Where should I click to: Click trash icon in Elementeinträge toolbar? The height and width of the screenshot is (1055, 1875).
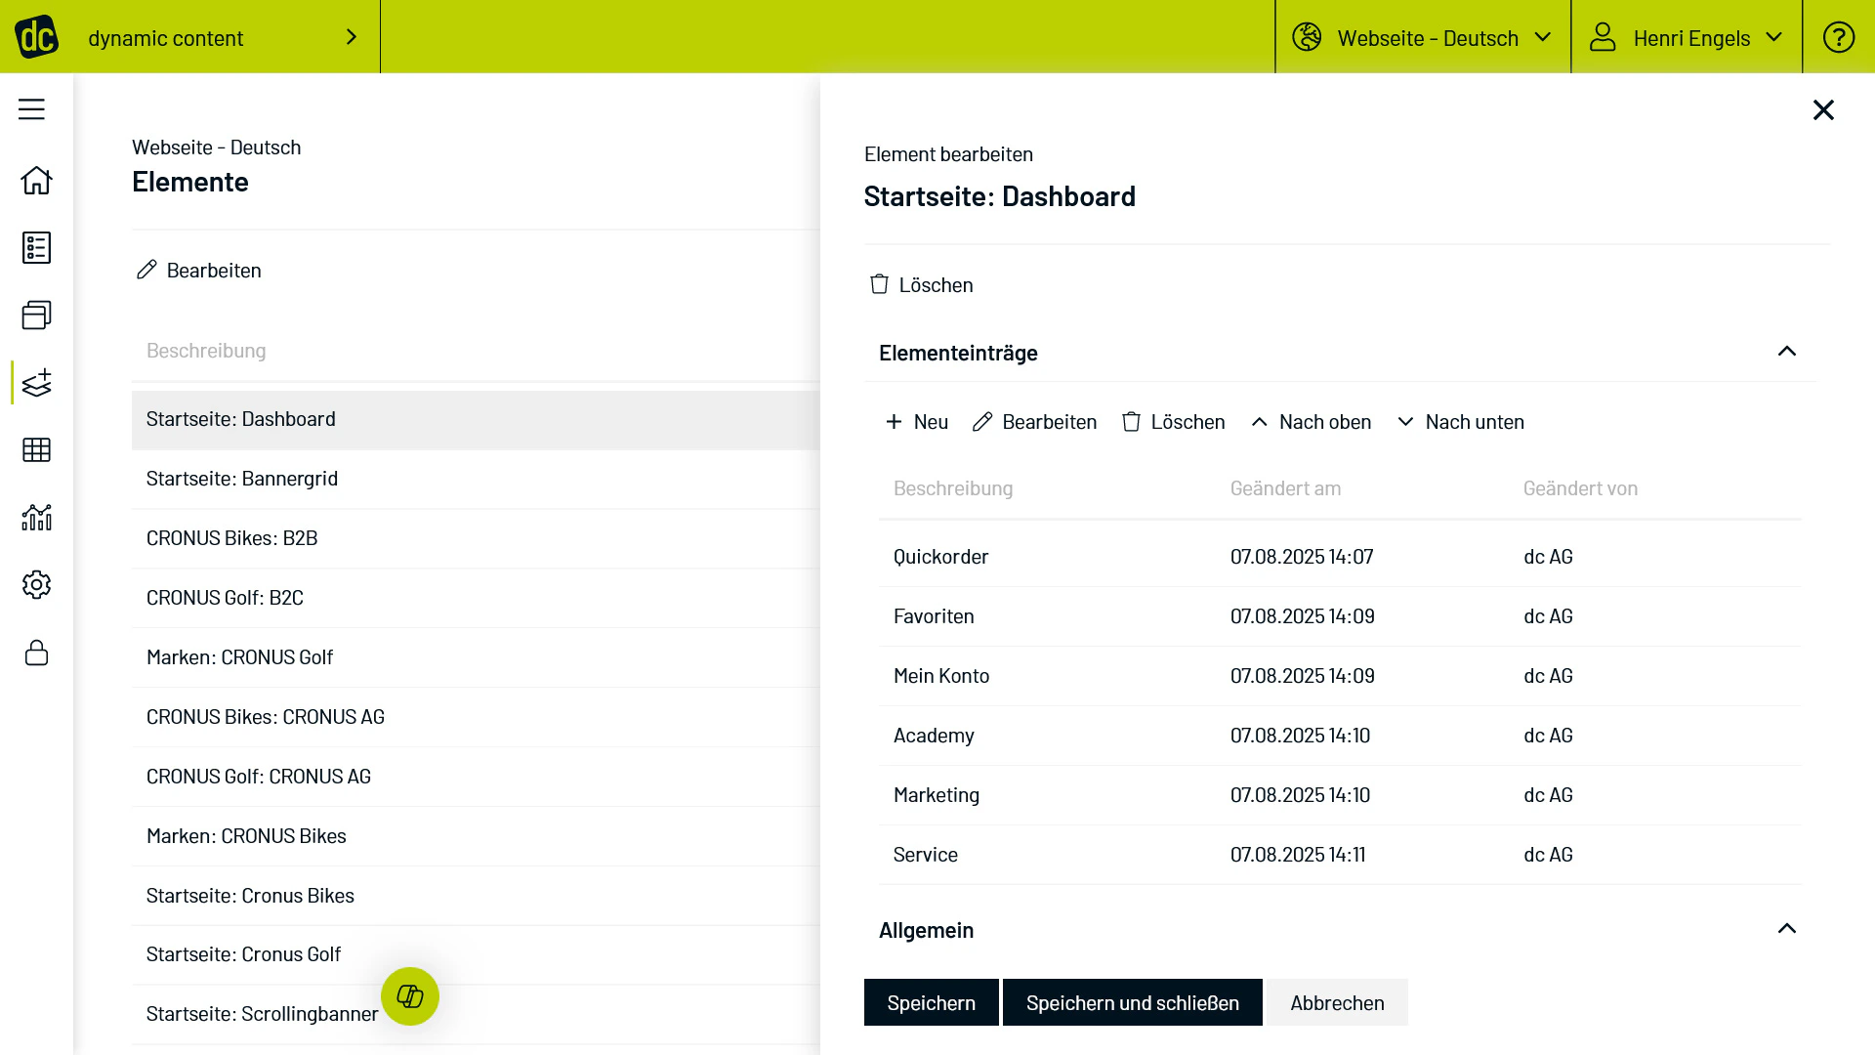point(1131,421)
